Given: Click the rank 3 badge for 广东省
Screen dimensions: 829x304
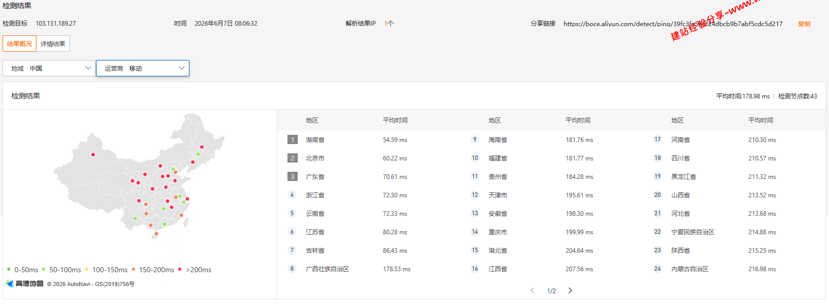Looking at the screenshot, I should tap(293, 176).
